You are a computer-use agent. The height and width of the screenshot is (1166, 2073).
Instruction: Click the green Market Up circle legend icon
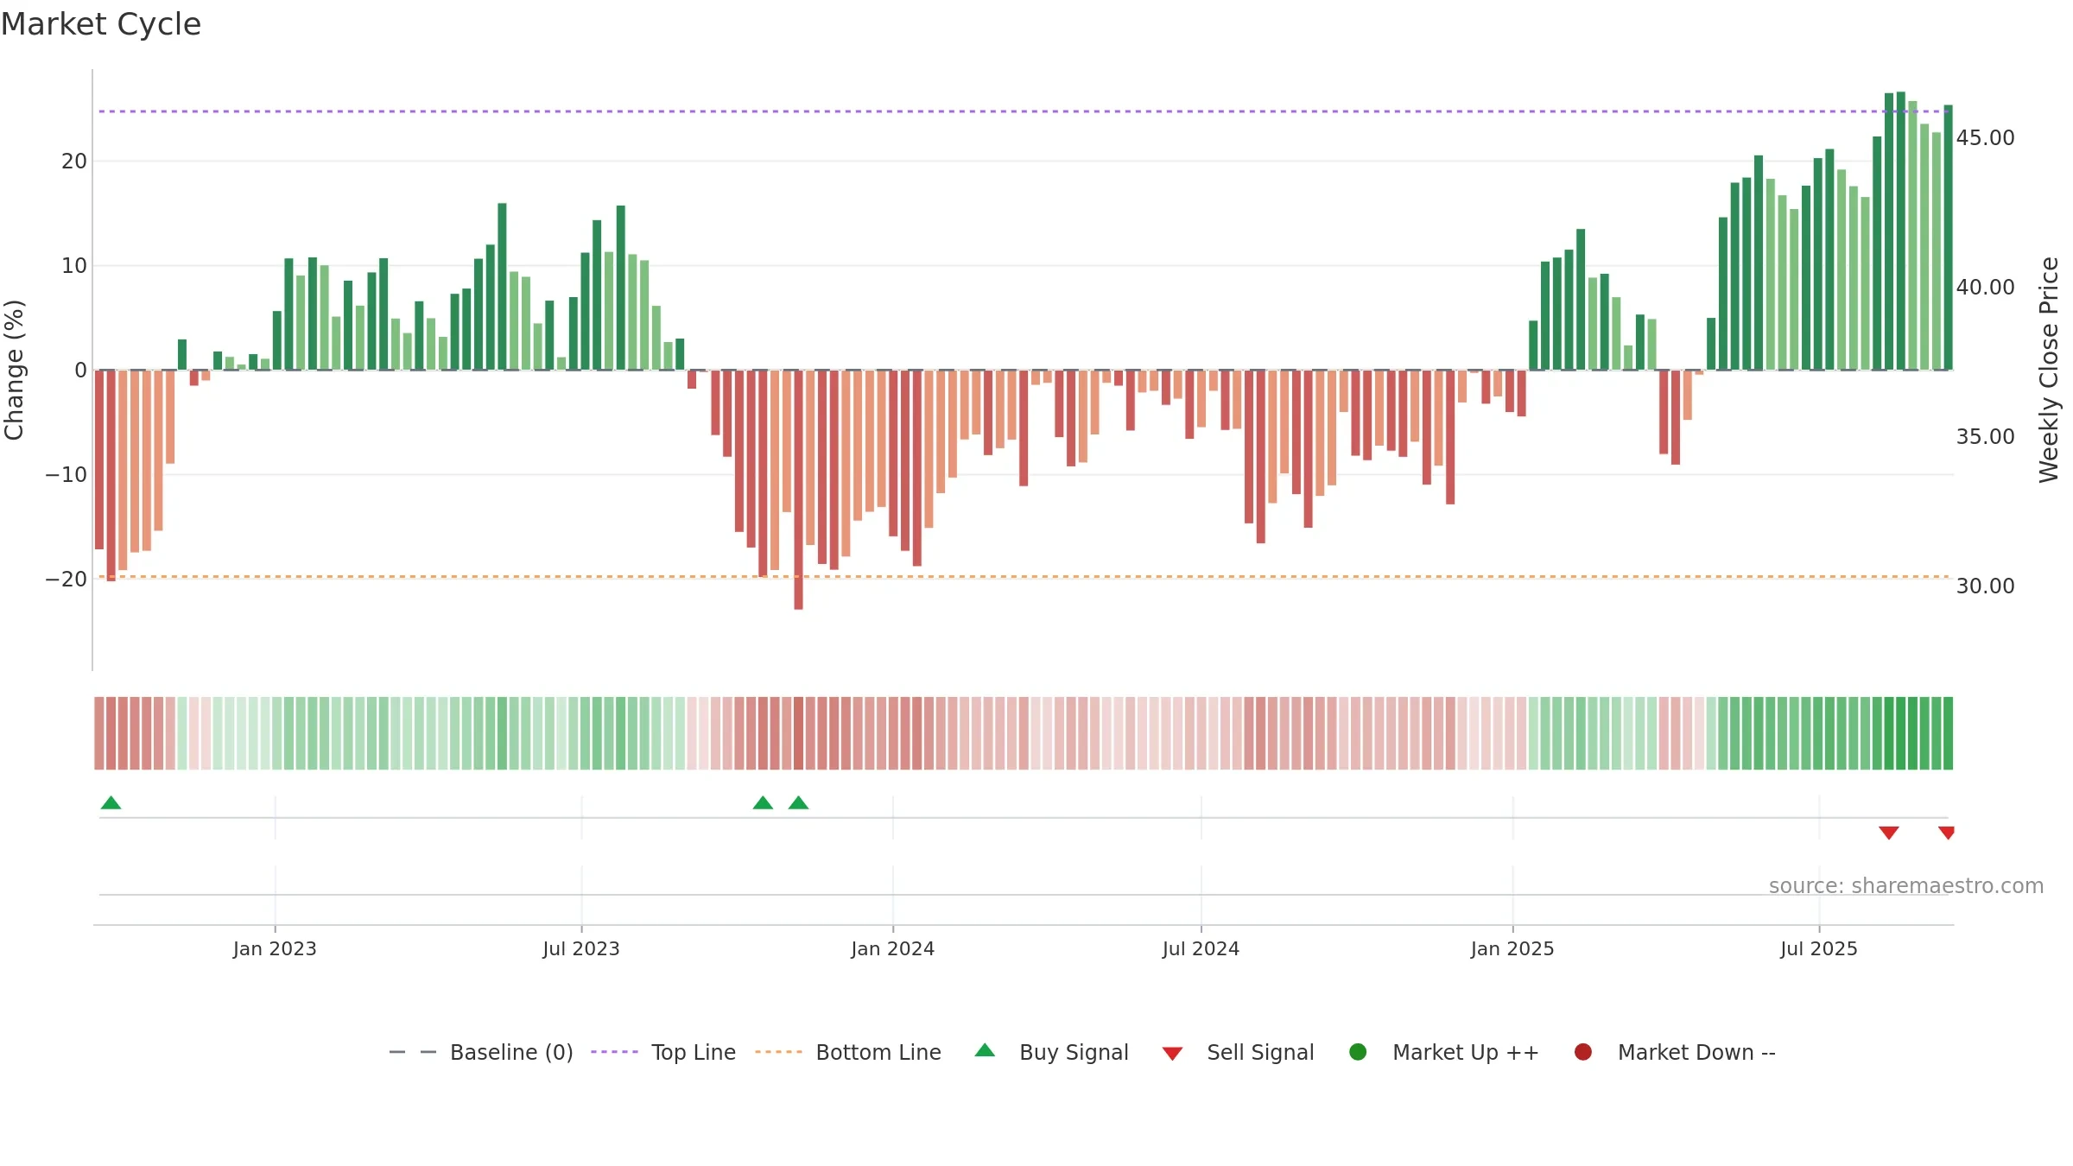(1358, 1052)
